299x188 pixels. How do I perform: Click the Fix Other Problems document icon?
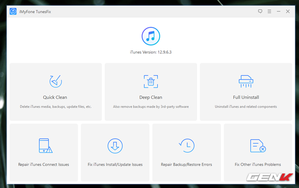258,145
